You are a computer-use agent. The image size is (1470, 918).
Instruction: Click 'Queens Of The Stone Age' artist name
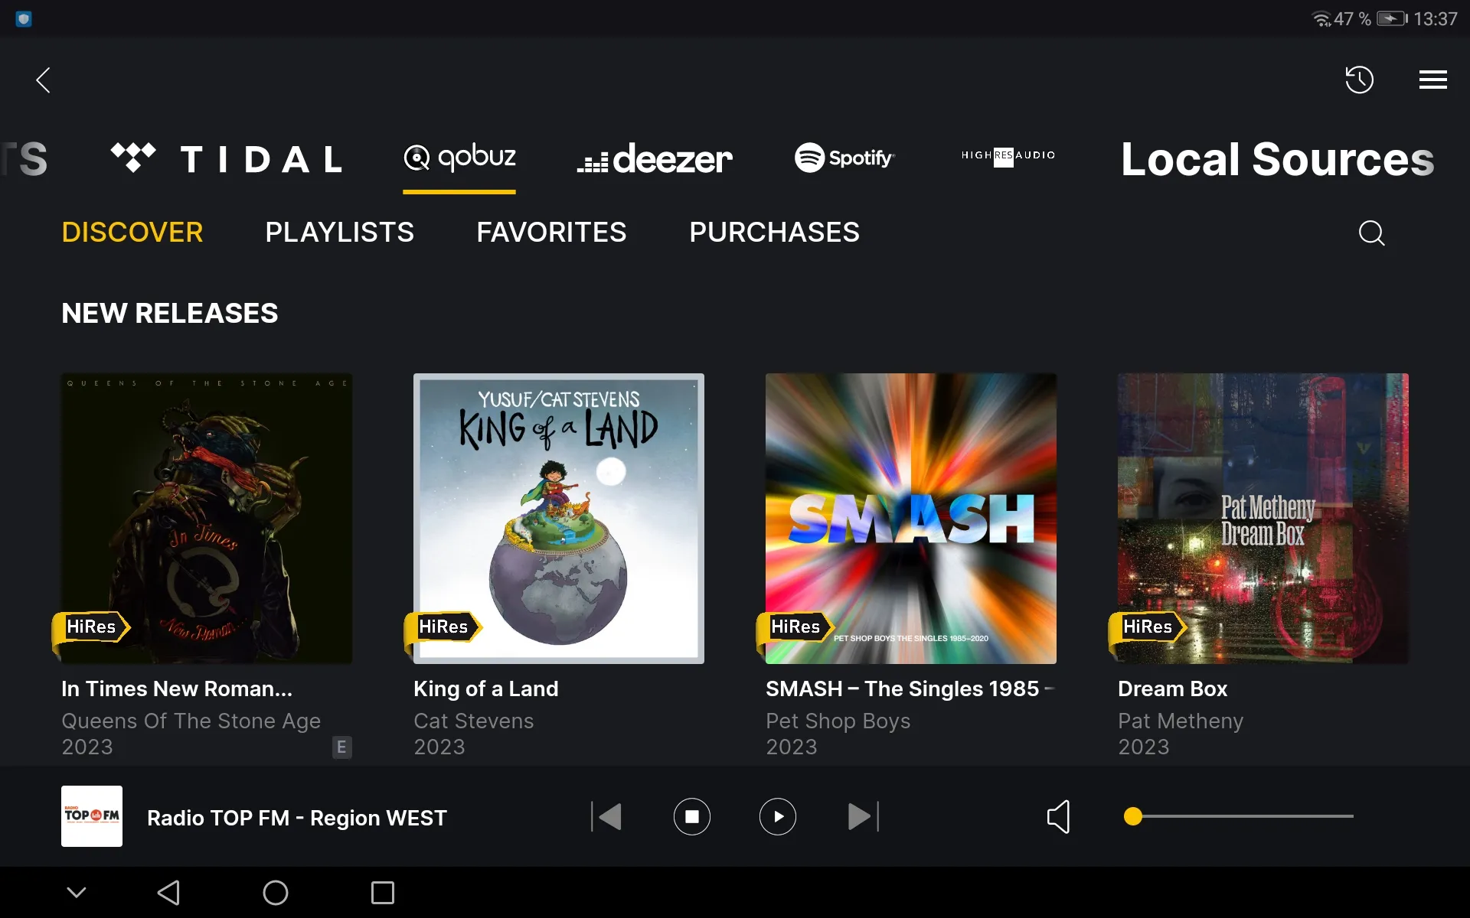pyautogui.click(x=191, y=721)
